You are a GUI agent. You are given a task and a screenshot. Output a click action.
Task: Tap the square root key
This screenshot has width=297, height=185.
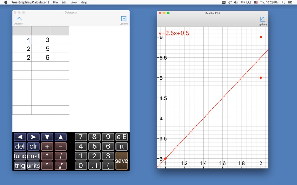pos(61,165)
